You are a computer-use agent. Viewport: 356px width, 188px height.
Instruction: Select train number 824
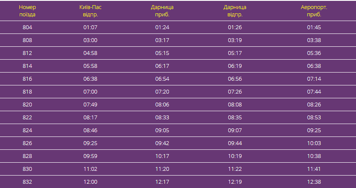point(27,130)
